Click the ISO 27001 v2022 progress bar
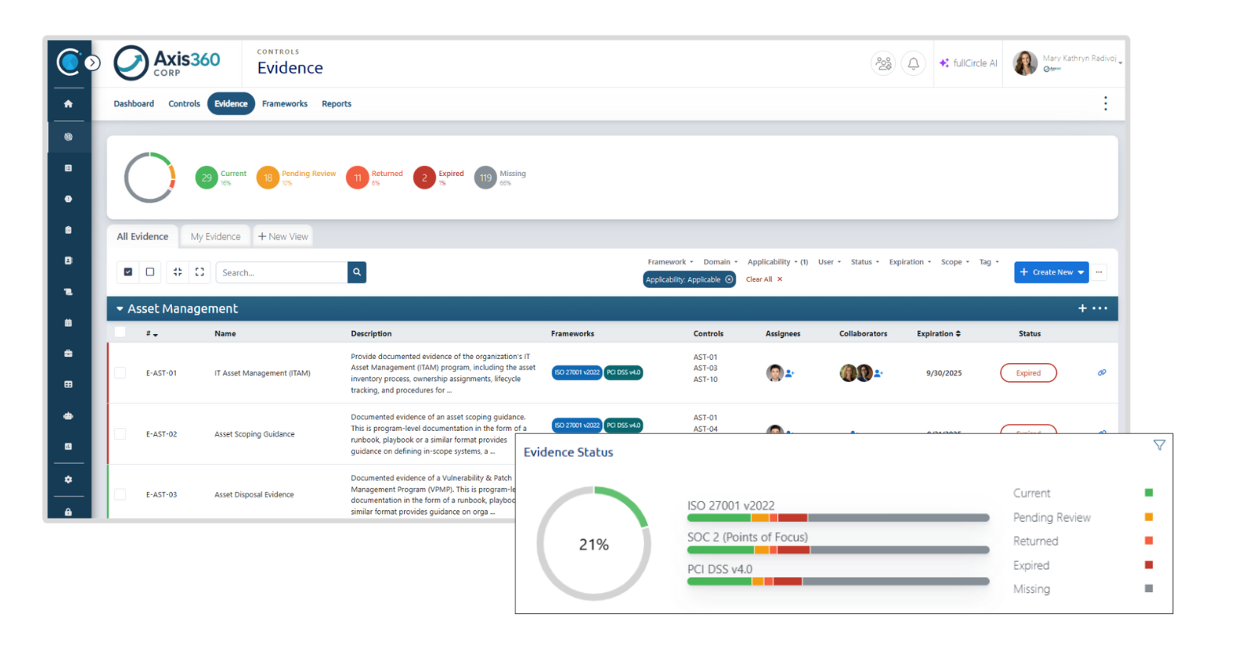Viewport: 1247px width, 671px height. 838,518
